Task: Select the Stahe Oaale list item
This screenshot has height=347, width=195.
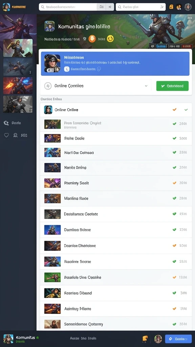Action: point(116,138)
